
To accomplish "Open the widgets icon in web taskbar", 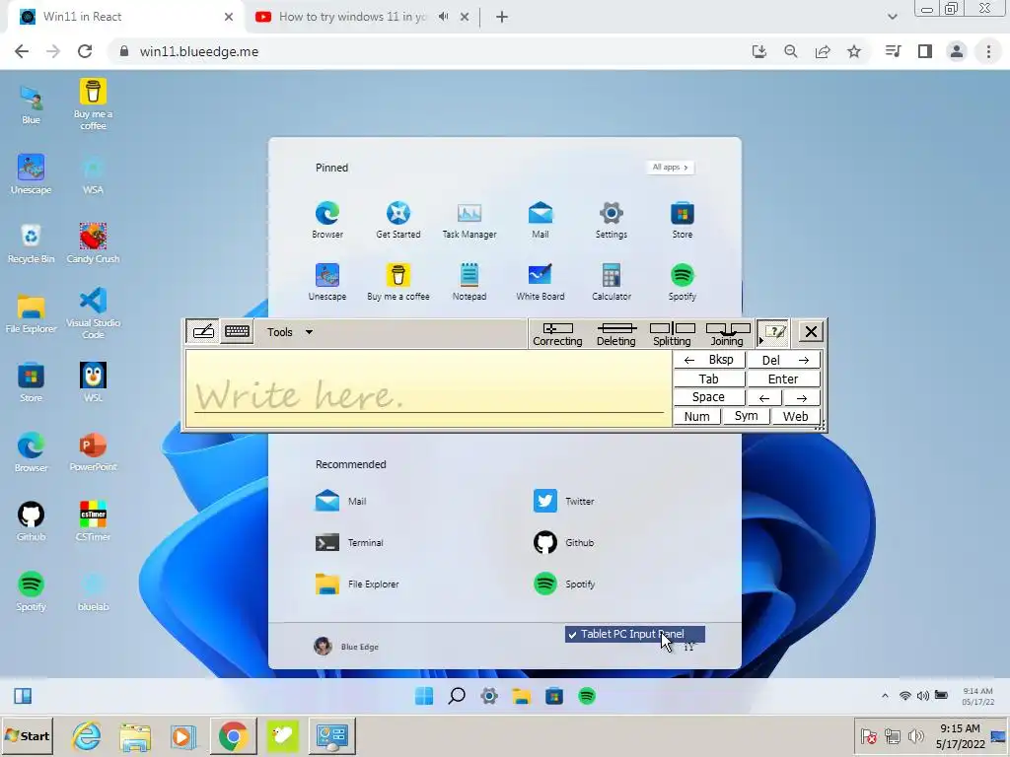I will point(23,696).
